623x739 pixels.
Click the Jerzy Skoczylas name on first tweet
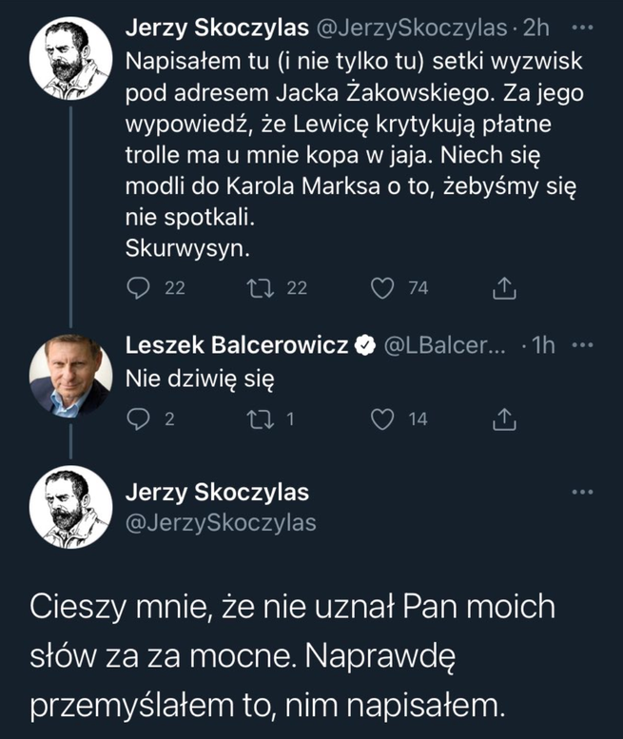point(217,29)
